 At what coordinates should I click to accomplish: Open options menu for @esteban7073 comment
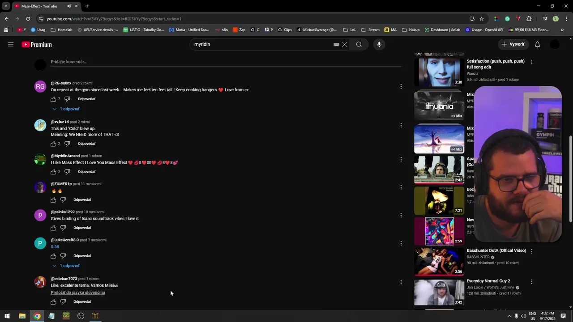pos(401,282)
